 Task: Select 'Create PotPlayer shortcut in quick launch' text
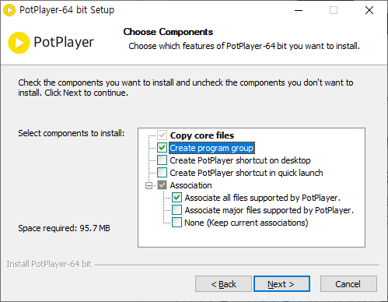point(246,173)
